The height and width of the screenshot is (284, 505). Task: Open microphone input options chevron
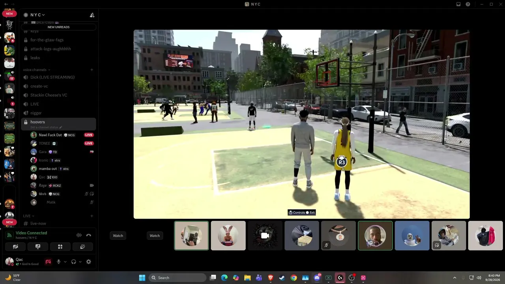click(65, 262)
